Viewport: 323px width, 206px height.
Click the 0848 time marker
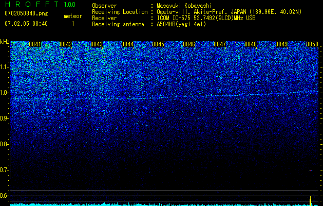[251, 44]
